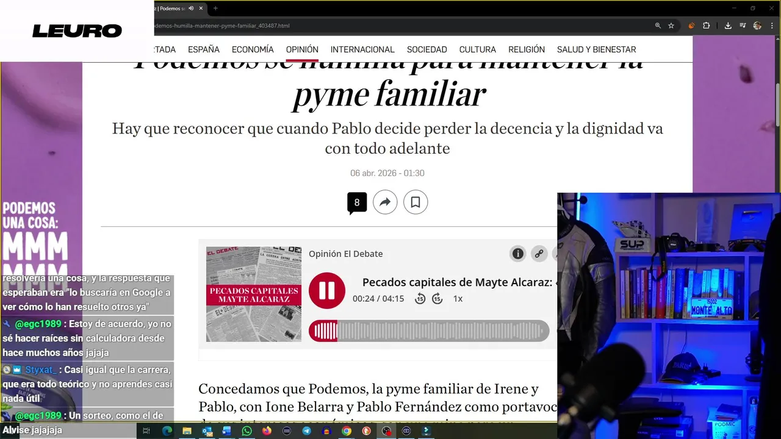Open the ESPAÑA section
Image resolution: width=781 pixels, height=439 pixels.
(x=204, y=49)
